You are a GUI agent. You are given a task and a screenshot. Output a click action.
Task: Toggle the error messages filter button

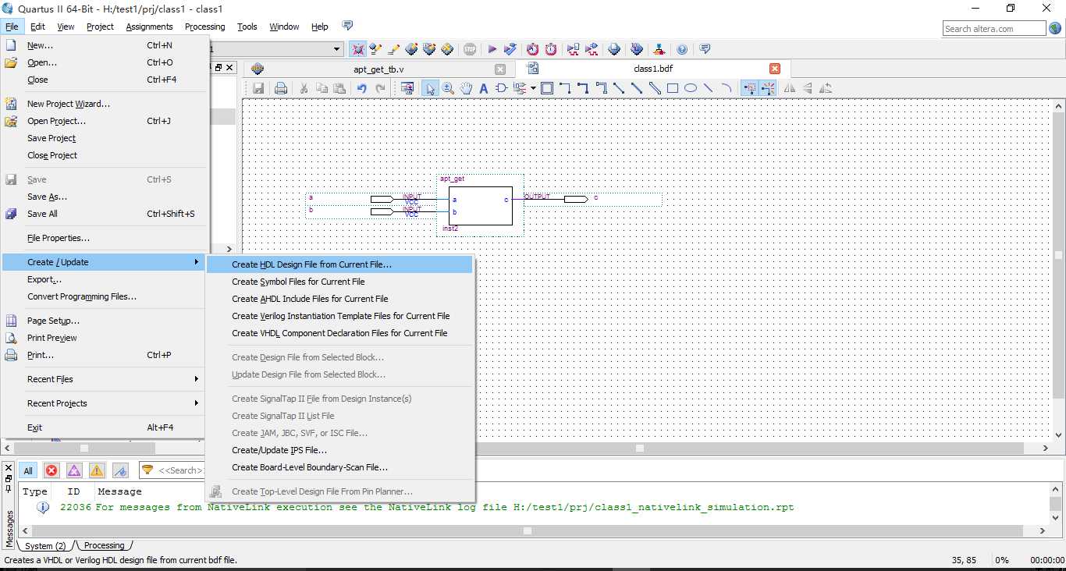(x=52, y=470)
